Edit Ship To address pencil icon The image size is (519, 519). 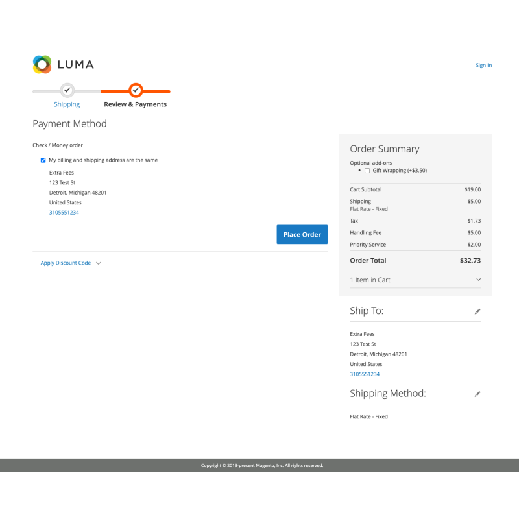pyautogui.click(x=477, y=311)
